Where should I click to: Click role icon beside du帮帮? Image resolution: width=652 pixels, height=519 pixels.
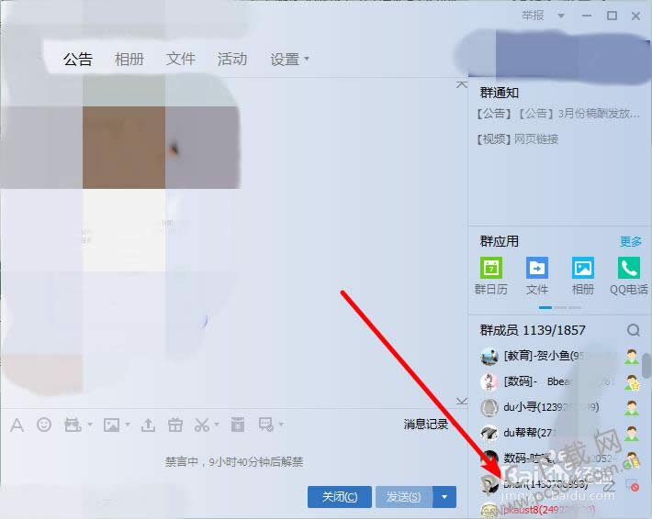[632, 434]
